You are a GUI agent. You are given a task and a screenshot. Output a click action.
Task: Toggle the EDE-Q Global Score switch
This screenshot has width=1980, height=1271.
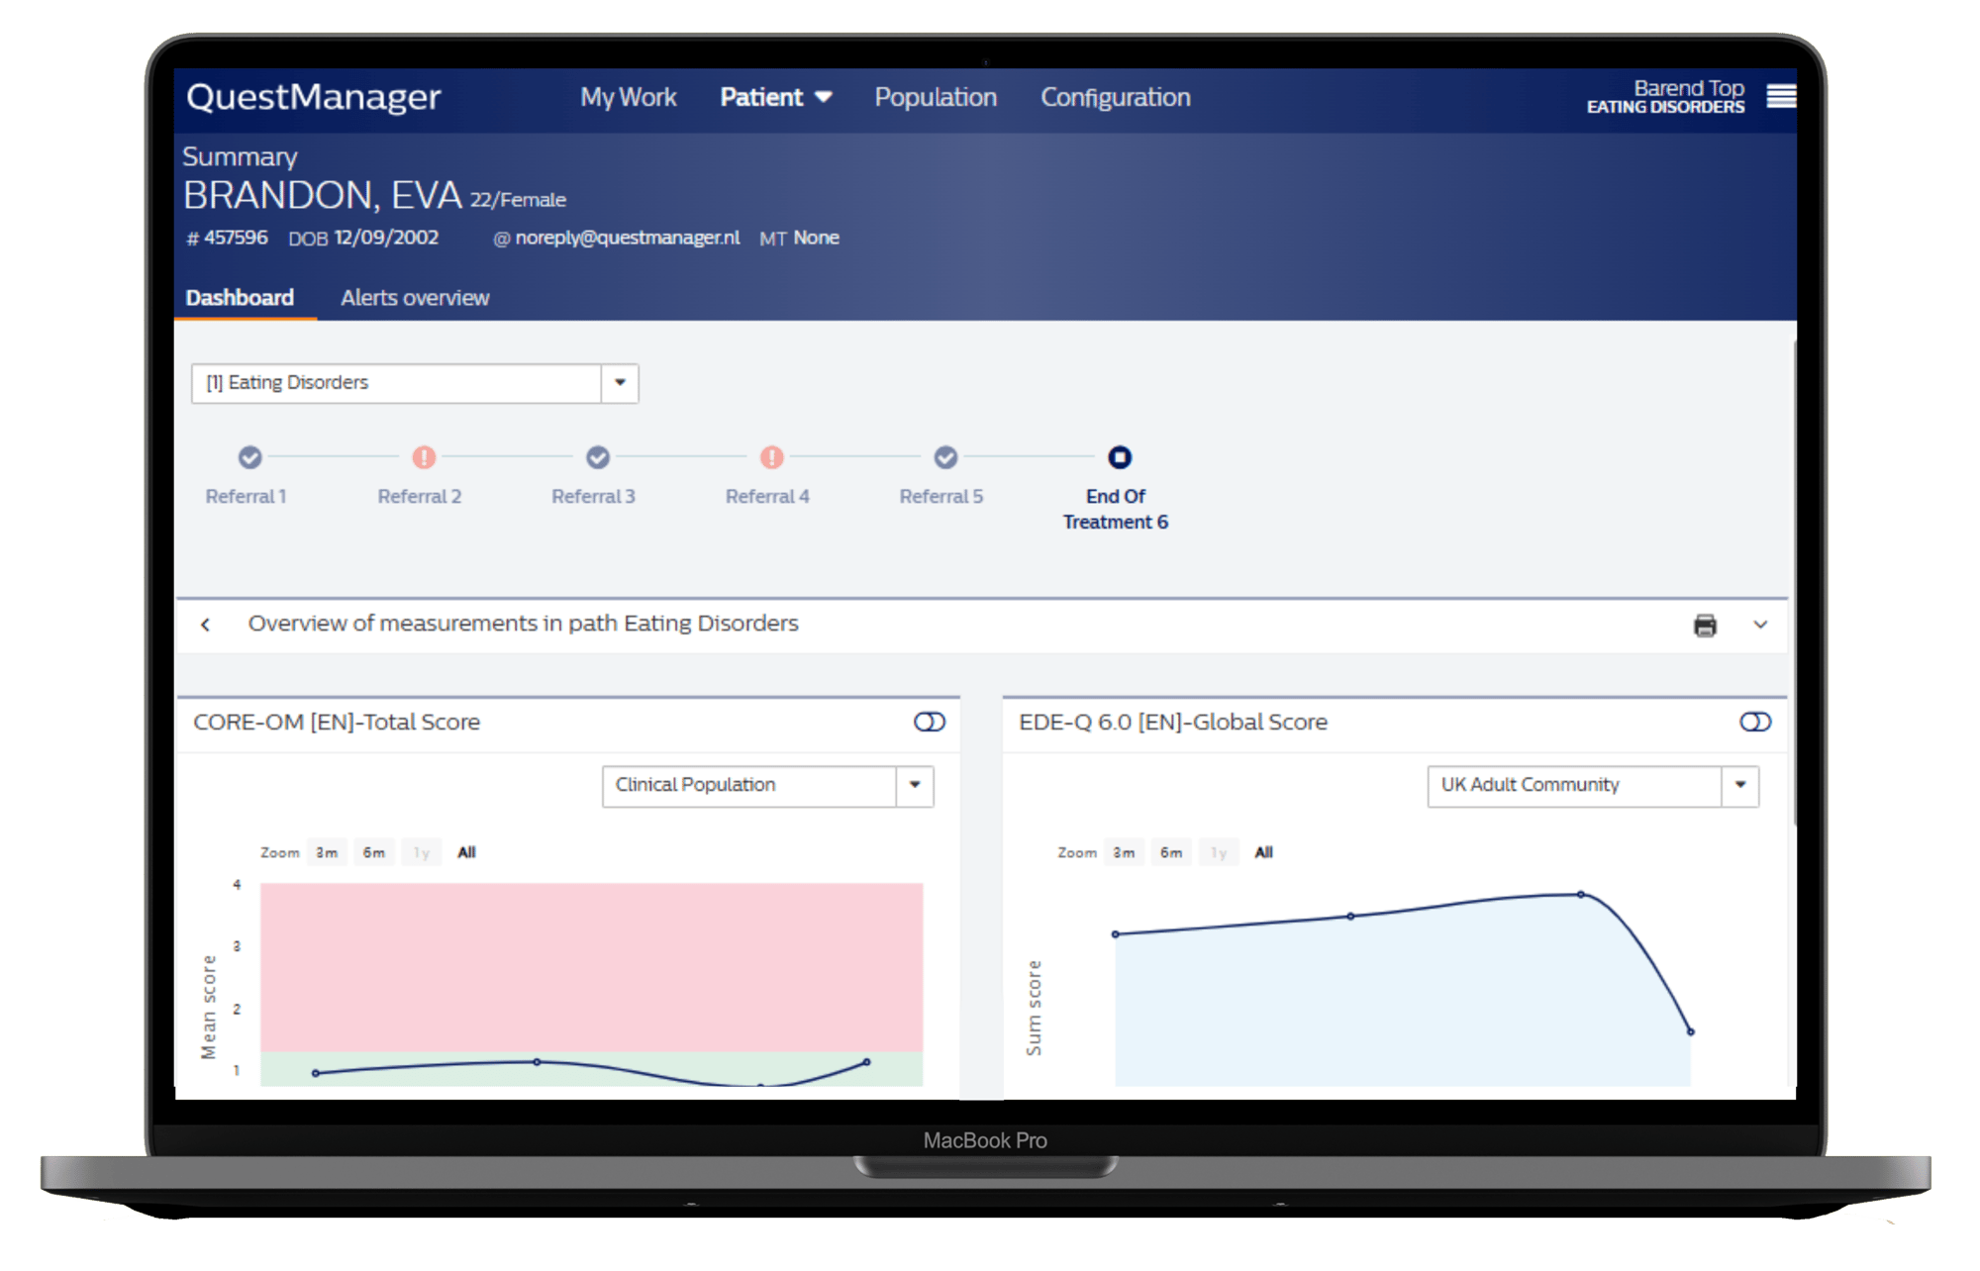click(1755, 722)
